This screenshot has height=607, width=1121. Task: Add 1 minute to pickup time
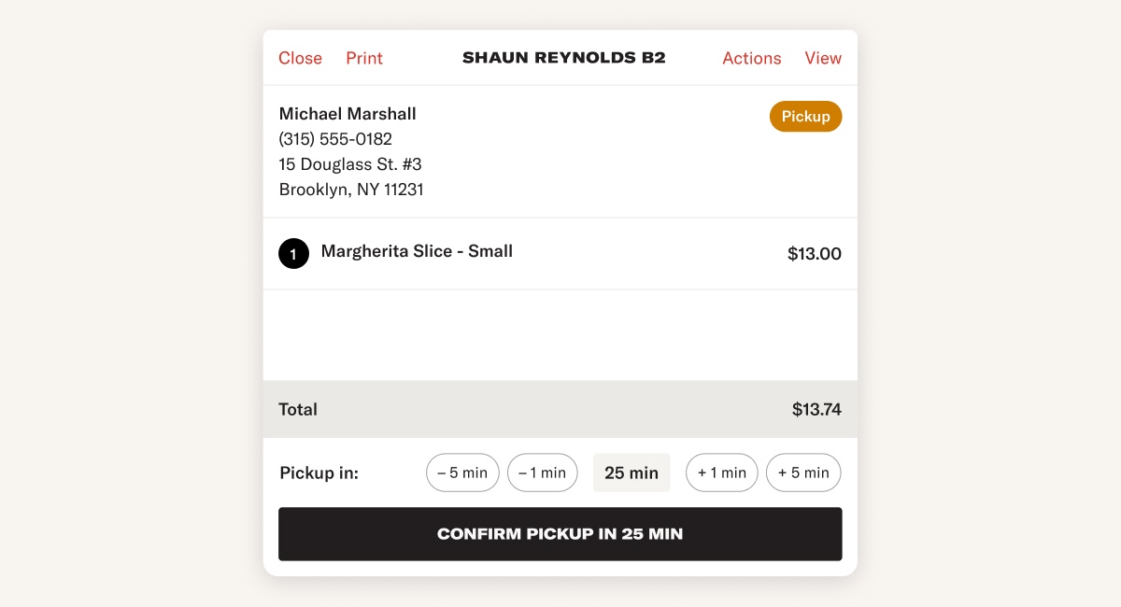click(x=722, y=473)
